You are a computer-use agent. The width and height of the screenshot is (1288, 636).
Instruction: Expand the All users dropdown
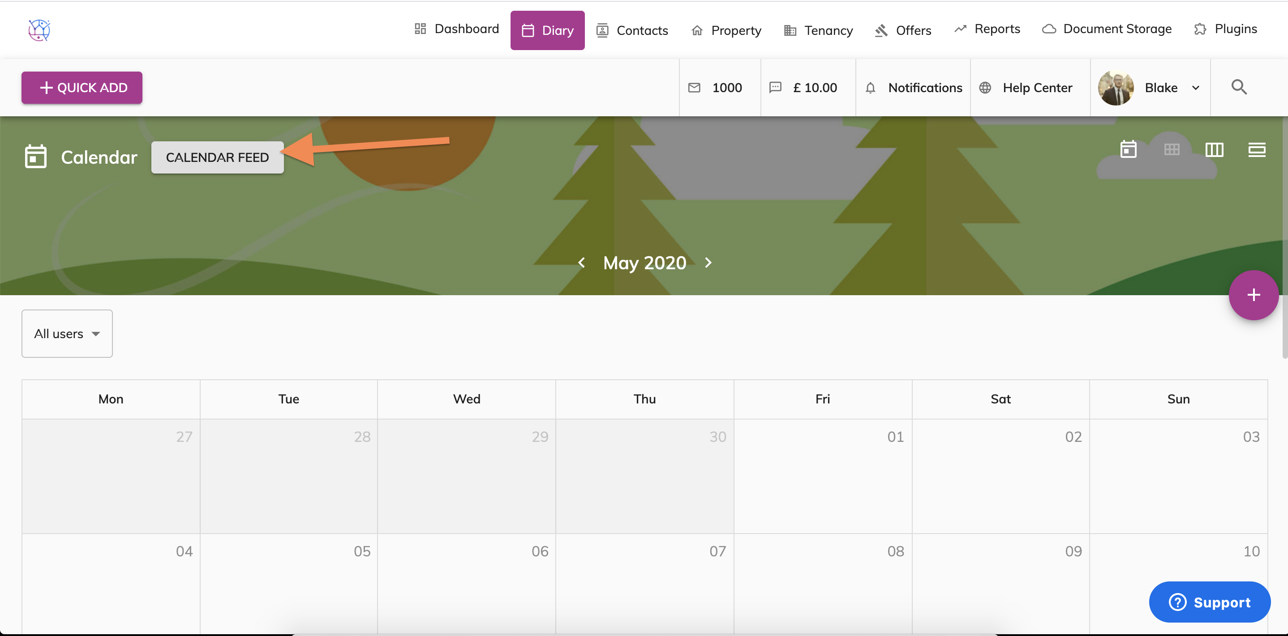click(x=67, y=334)
